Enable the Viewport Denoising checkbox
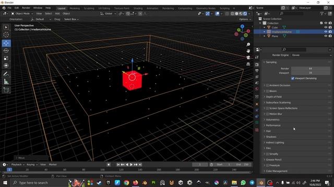The image size is (334, 187). click(293, 78)
